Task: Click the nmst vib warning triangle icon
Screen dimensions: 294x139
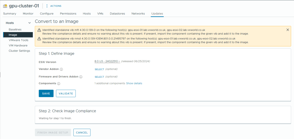Action: pyautogui.click(x=39, y=38)
